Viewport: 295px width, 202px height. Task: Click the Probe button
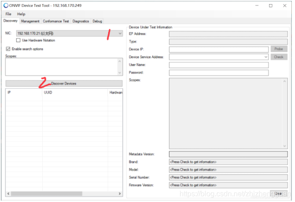(x=279, y=49)
